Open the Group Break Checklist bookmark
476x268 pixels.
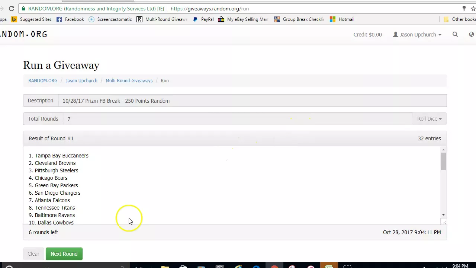(299, 19)
